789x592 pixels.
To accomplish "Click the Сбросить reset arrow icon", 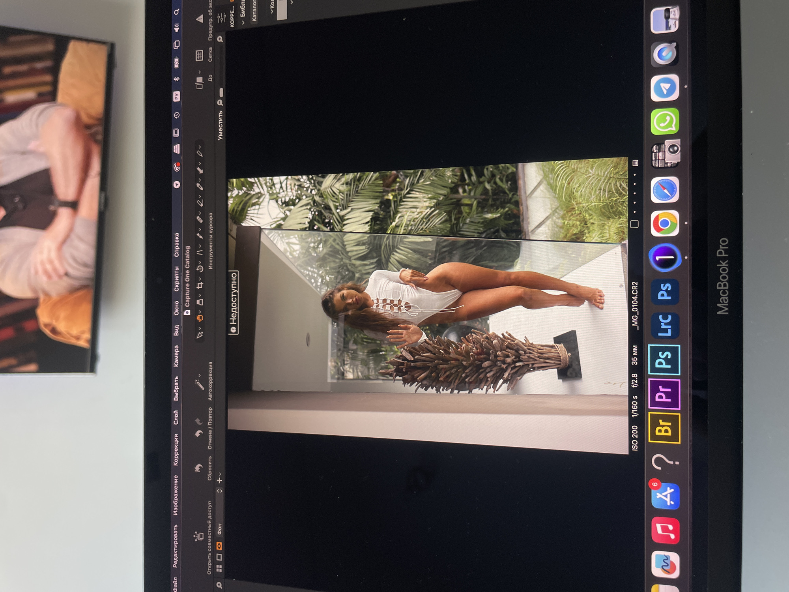I will coord(198,468).
